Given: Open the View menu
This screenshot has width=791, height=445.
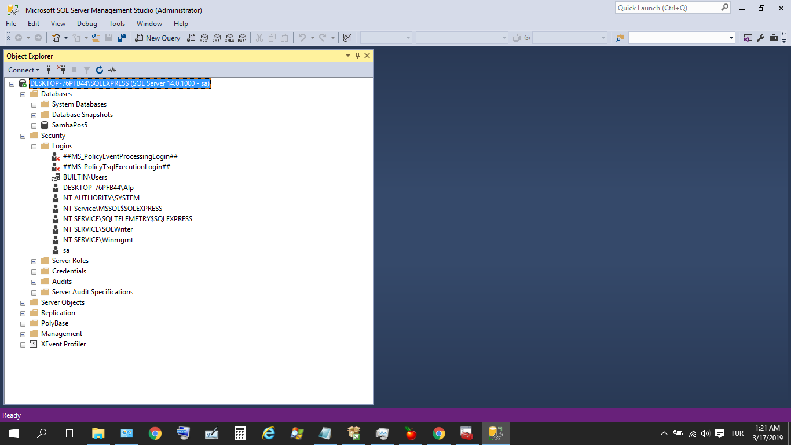Looking at the screenshot, I should [x=58, y=24].
